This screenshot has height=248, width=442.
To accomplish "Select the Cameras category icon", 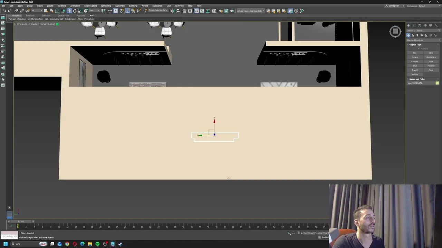I will pyautogui.click(x=422, y=35).
